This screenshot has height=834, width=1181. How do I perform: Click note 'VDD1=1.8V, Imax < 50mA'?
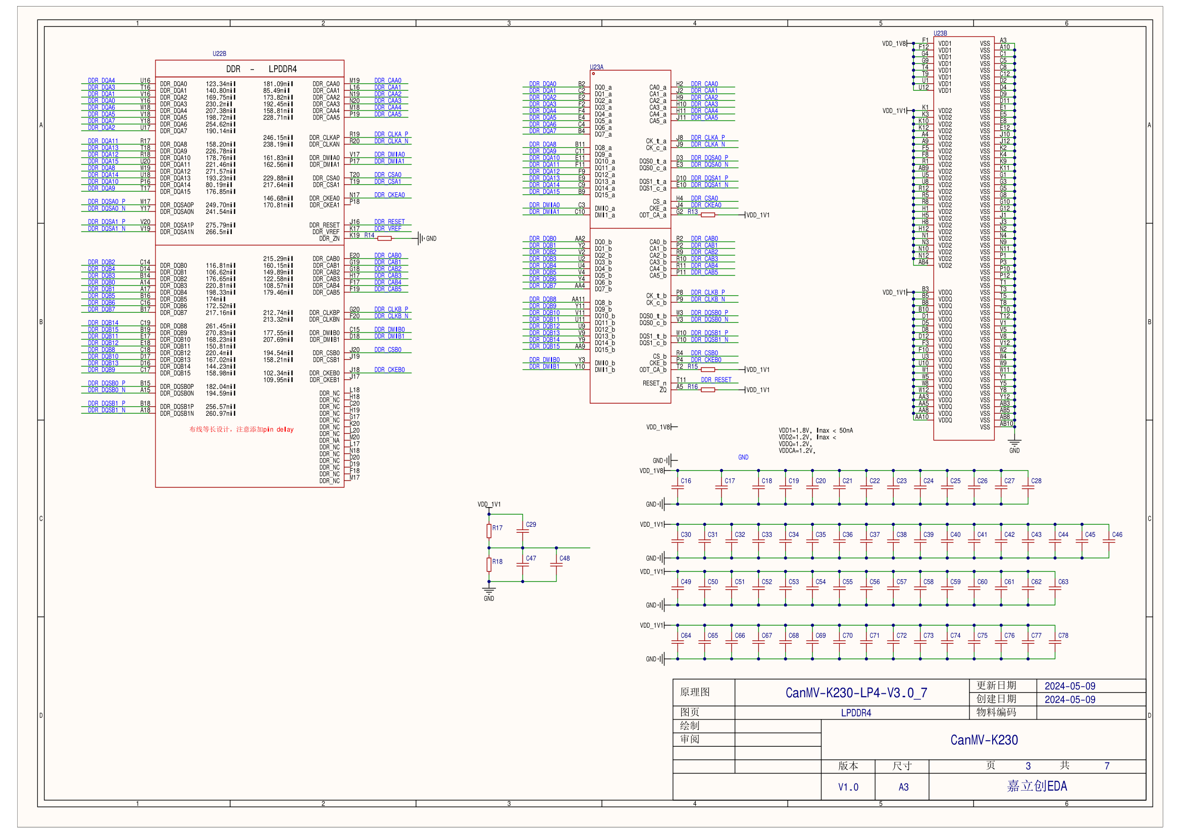coord(815,430)
